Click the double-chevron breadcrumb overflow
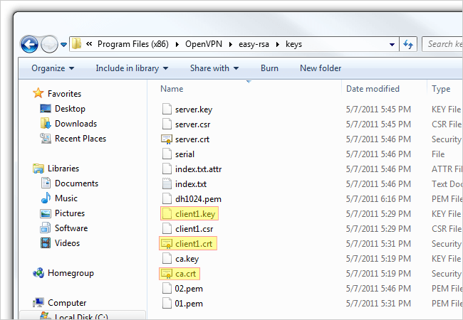The height and width of the screenshot is (320, 463). click(x=89, y=44)
